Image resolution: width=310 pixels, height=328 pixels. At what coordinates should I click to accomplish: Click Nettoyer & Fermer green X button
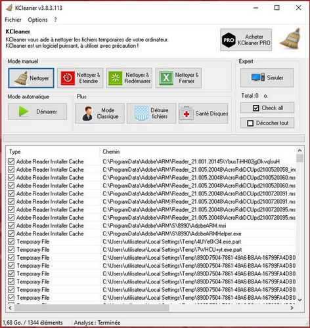179,78
